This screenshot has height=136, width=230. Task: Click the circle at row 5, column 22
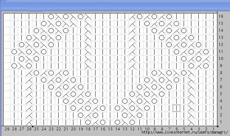point(58,94)
